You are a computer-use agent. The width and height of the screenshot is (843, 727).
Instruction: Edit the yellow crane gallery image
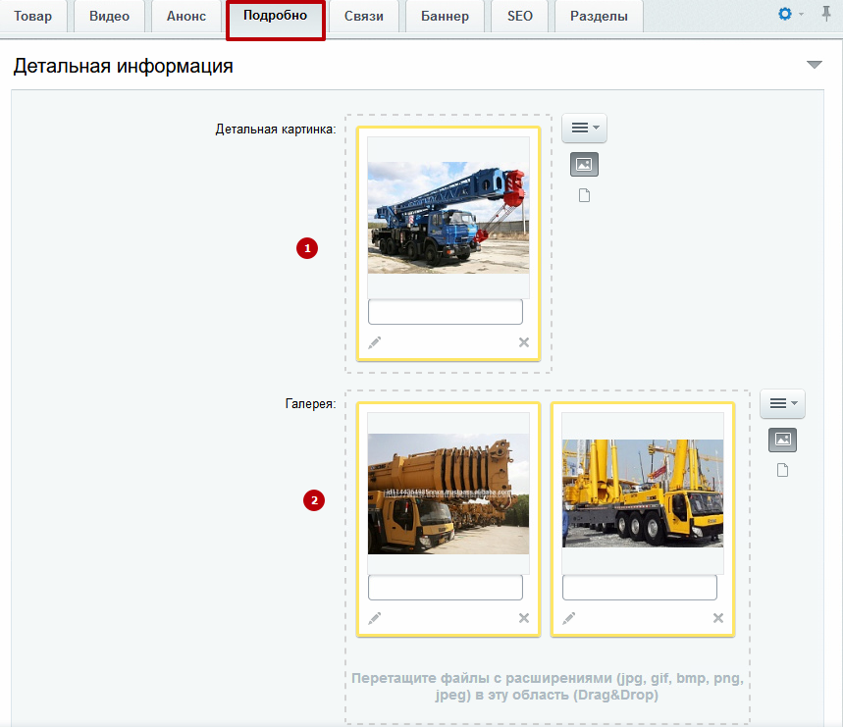pos(568,618)
